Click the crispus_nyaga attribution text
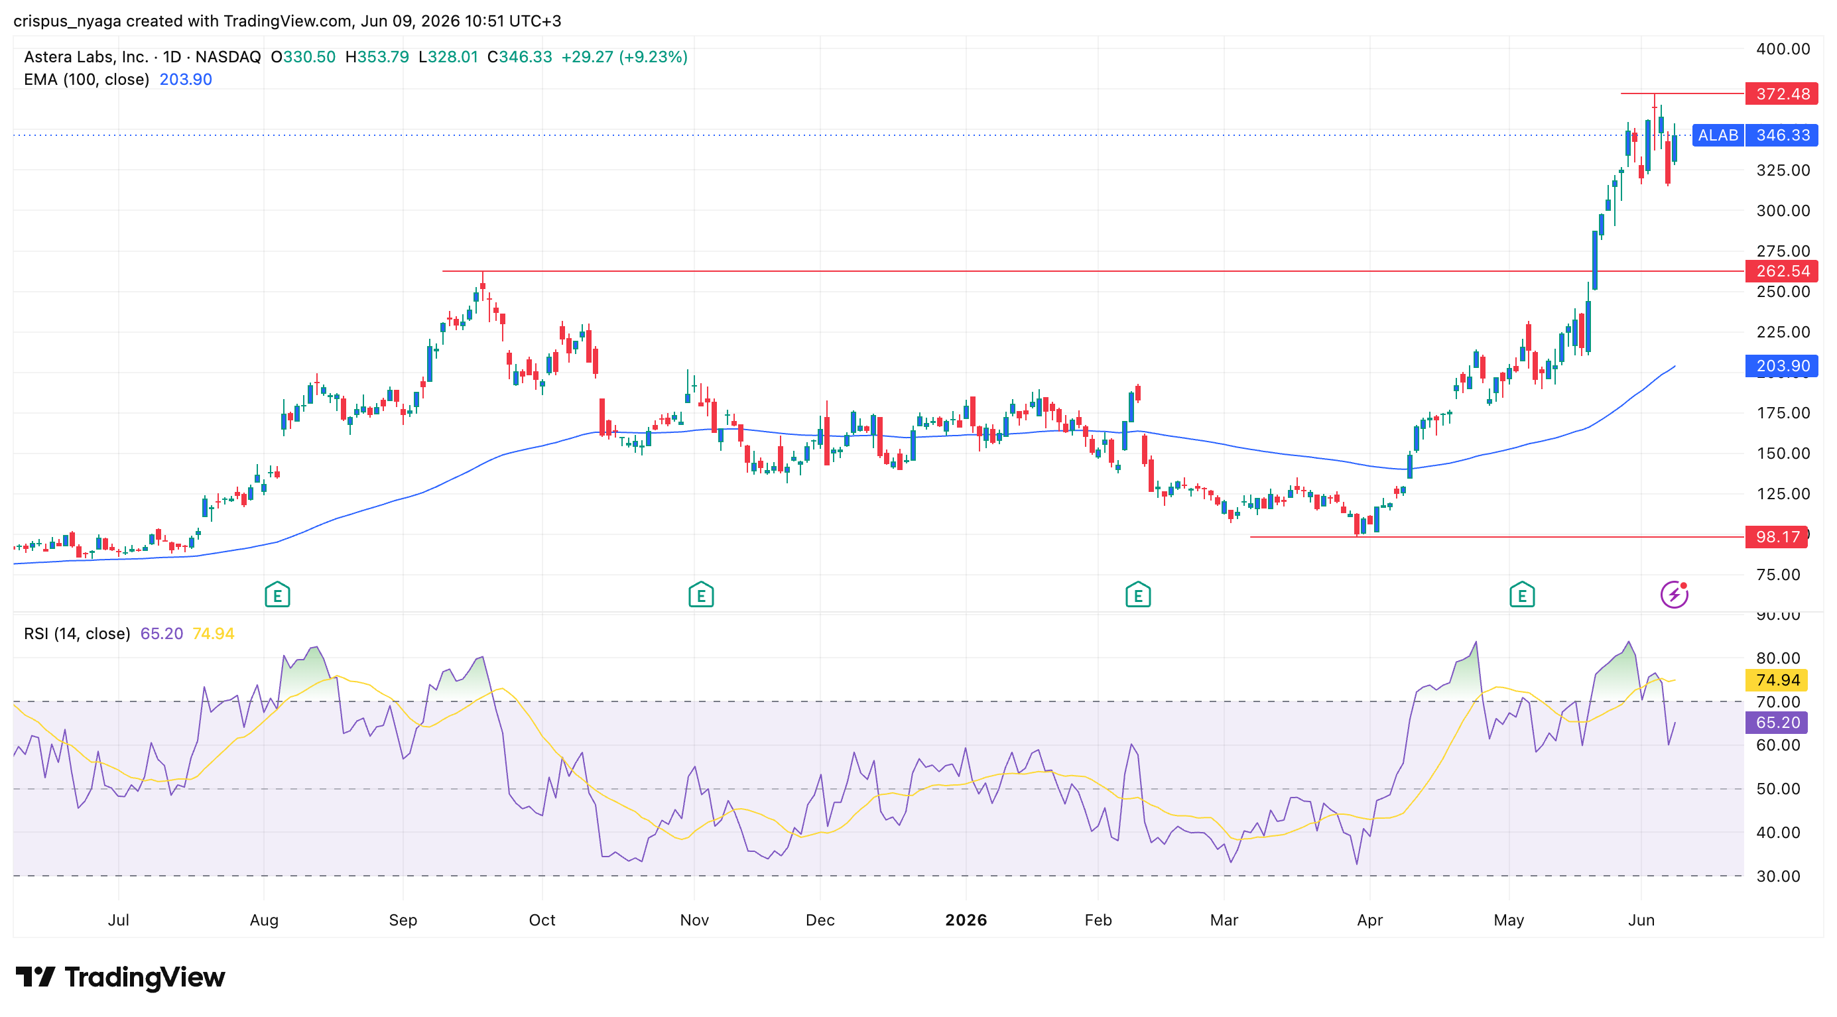 287,21
